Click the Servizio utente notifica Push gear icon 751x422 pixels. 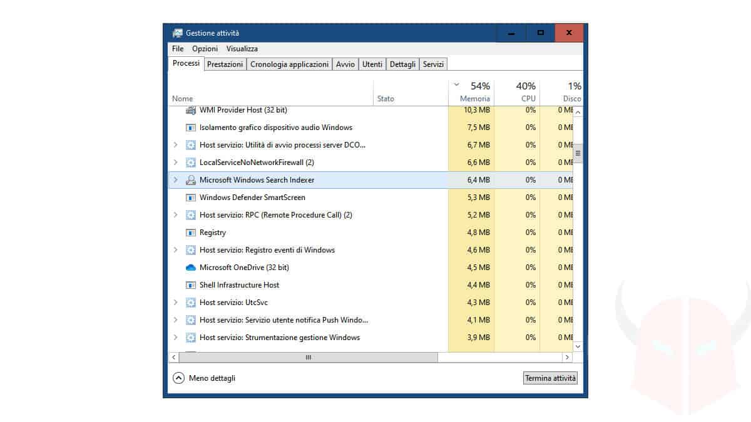click(191, 320)
